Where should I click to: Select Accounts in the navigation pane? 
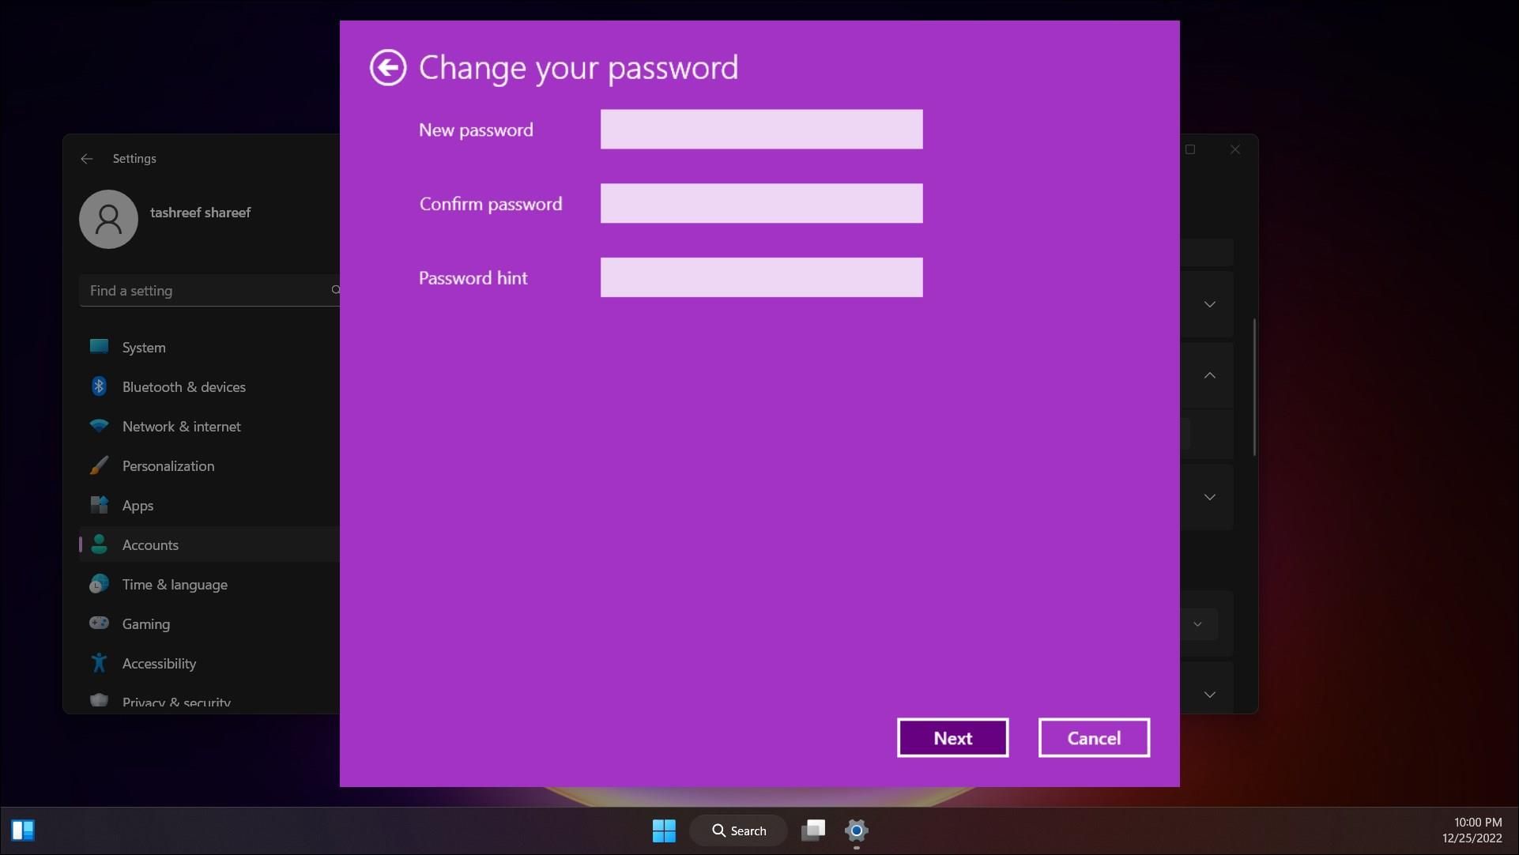152,544
